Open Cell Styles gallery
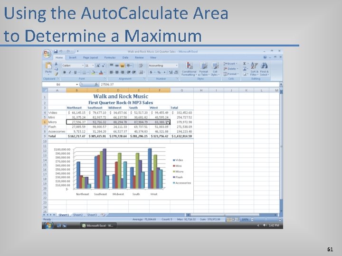 [x=215, y=69]
